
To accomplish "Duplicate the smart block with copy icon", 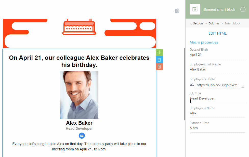I will pos(159,60).
